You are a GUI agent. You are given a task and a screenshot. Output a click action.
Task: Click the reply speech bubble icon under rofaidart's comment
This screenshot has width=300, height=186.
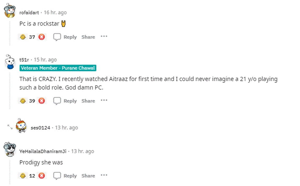pos(57,37)
